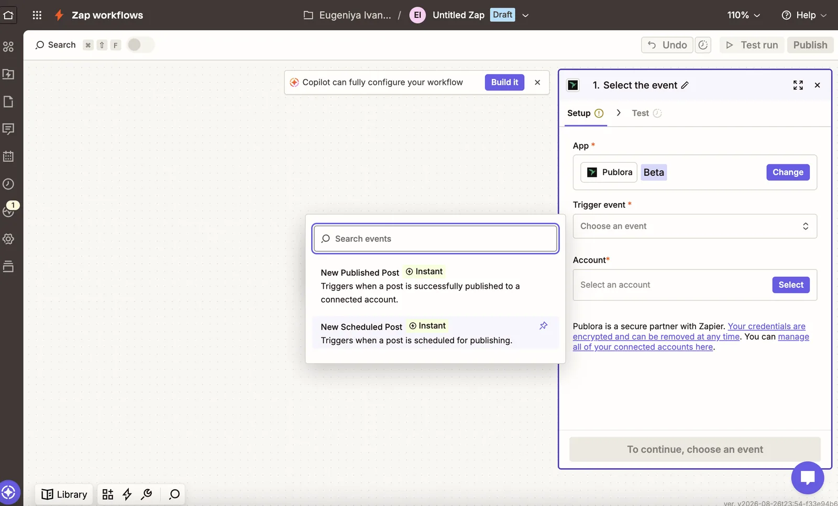Open the Help dropdown menu
The height and width of the screenshot is (506, 838).
(804, 15)
